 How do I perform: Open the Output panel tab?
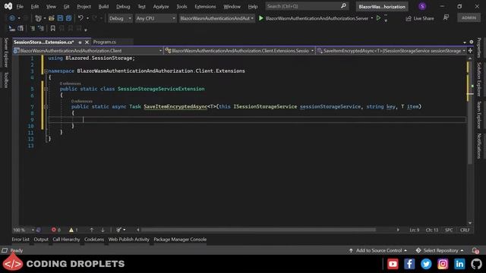[41, 240]
